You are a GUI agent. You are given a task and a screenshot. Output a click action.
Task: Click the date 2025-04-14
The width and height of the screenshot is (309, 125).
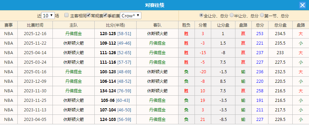tap(35, 53)
